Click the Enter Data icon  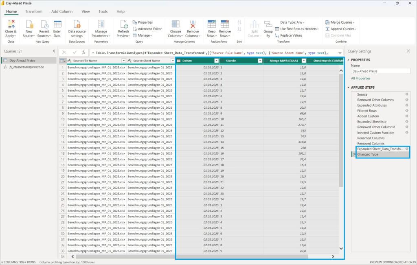tap(57, 24)
